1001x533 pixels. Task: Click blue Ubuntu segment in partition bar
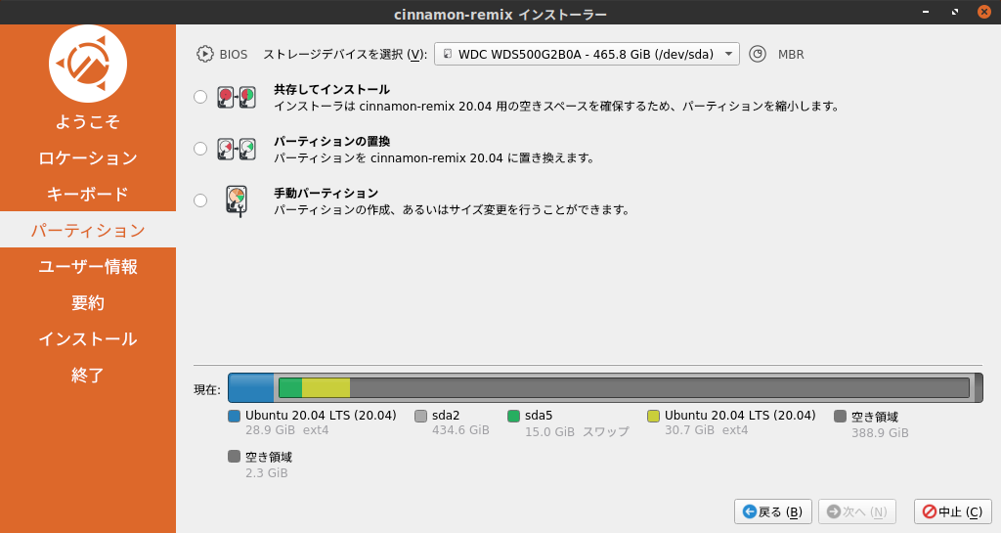click(251, 387)
